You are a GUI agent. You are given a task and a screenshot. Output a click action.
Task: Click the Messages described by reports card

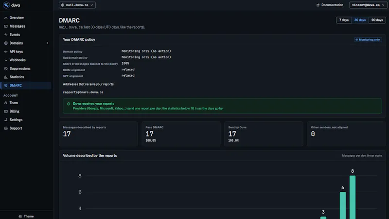pyautogui.click(x=99, y=134)
